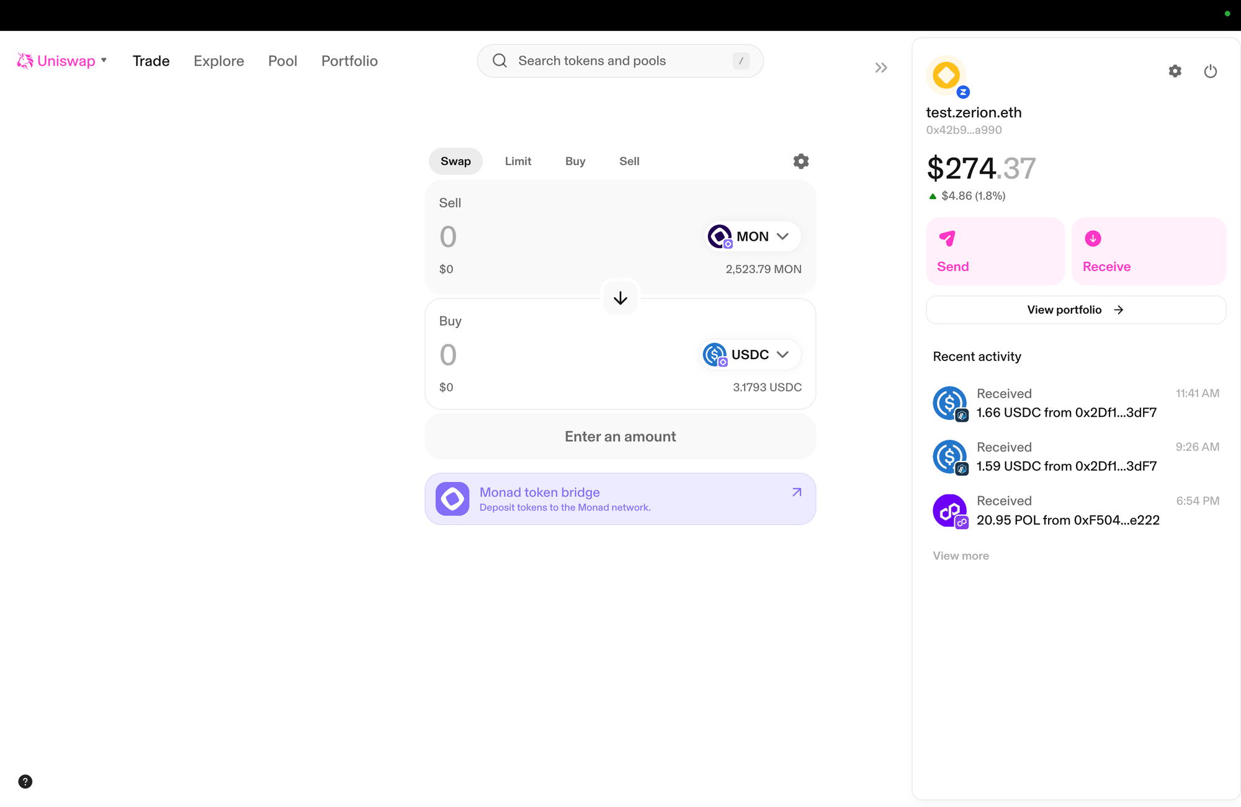Collapse the wallet panel using double chevron
The width and height of the screenshot is (1241, 807).
880,67
